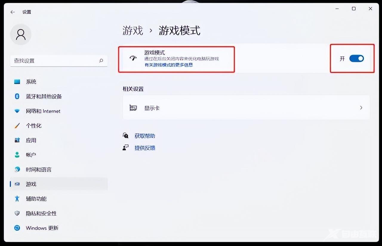This screenshot has height=246, width=382.
Task: Turn off the 游戏模式 toggle switch
Action: pos(357,59)
